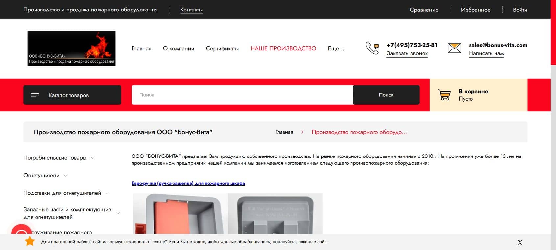
Task: Expand Запасные части и комплектующие category
Action: pos(118,213)
